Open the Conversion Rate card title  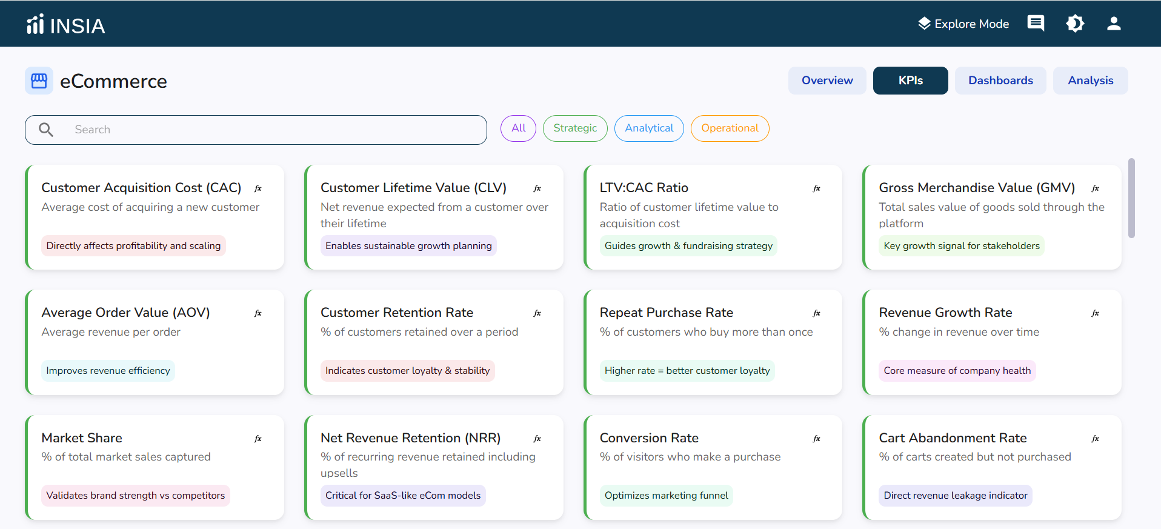[649, 438]
